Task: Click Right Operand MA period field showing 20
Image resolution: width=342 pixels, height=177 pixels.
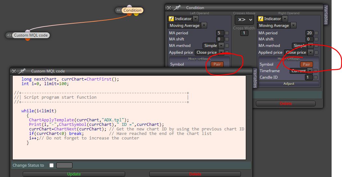Action: (309, 33)
